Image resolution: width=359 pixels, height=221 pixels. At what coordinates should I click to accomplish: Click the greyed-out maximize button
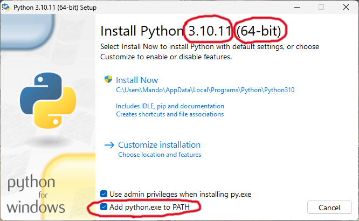(321, 7)
